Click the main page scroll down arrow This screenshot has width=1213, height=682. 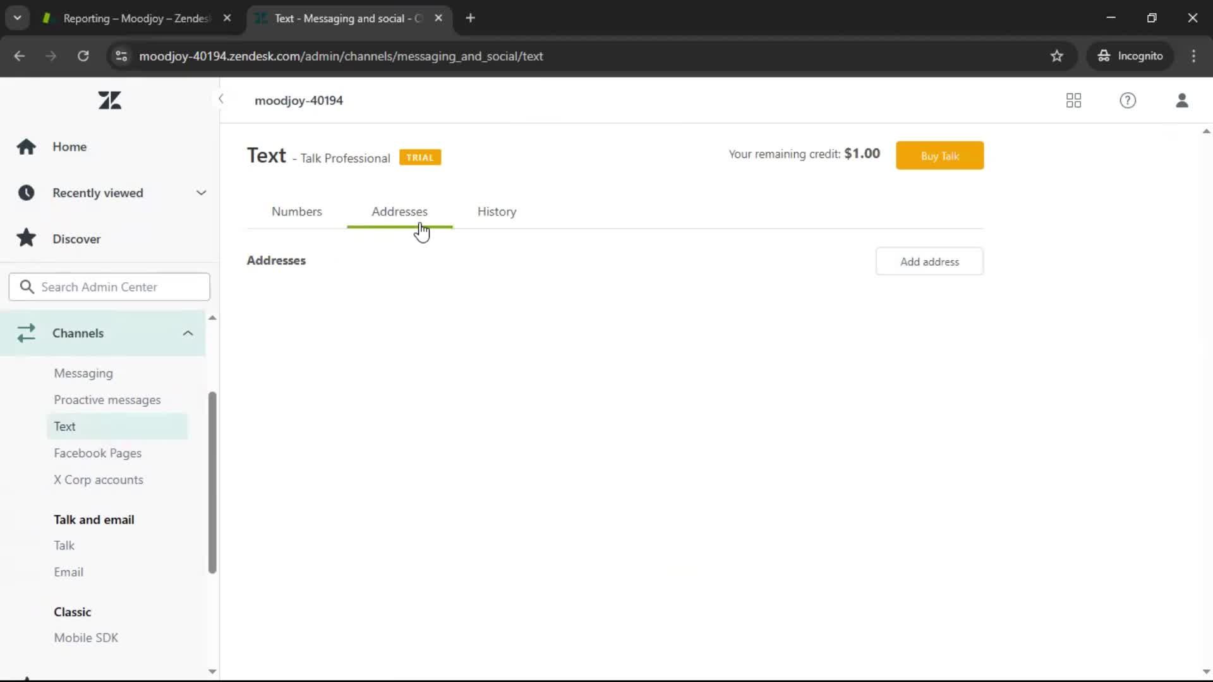1206,672
